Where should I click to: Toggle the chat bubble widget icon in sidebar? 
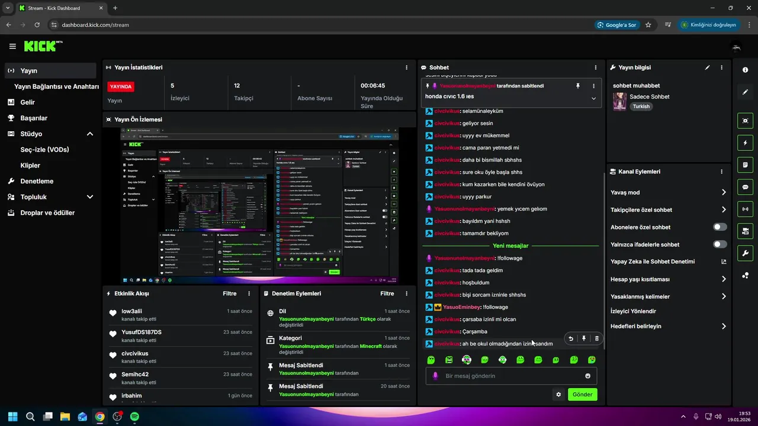745,187
